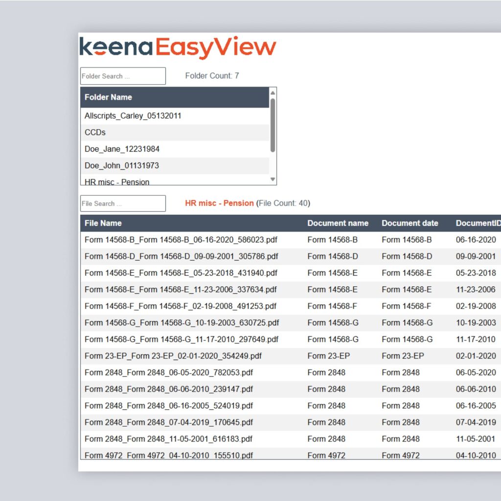Click the File Search input field
Viewport: 501px width, 501px height.
click(x=123, y=204)
